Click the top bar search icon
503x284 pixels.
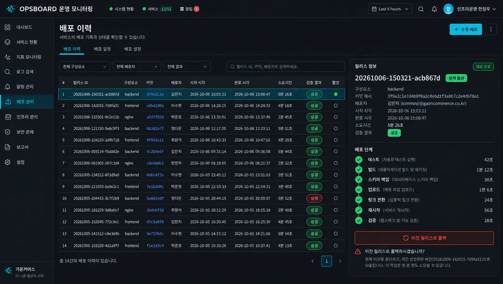pyautogui.click(x=421, y=9)
